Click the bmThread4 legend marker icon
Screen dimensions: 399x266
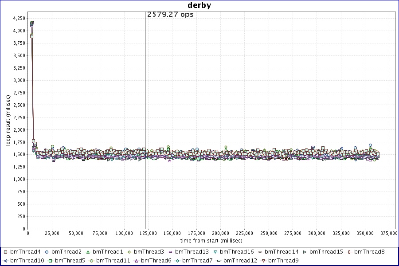(6, 252)
